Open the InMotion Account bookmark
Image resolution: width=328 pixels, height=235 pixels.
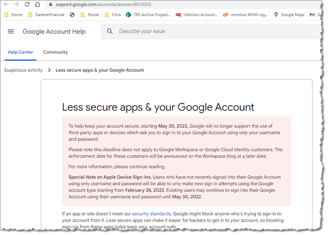click(x=197, y=15)
